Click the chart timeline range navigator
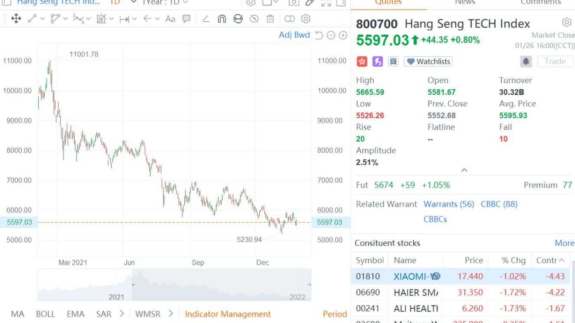 (175, 285)
